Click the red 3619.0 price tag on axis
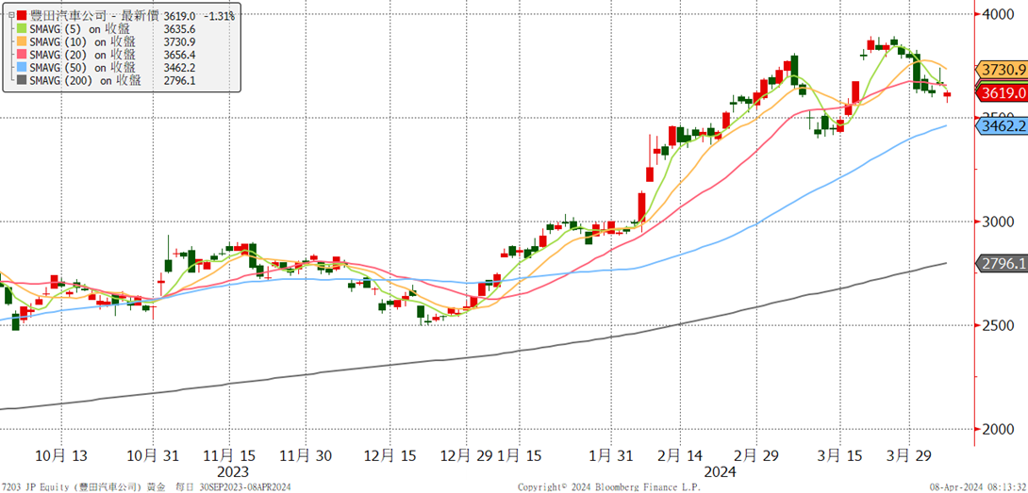 [1002, 93]
